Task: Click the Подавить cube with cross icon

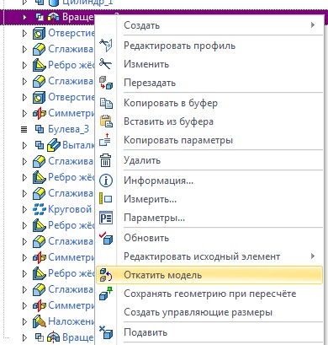Action: click(x=106, y=332)
